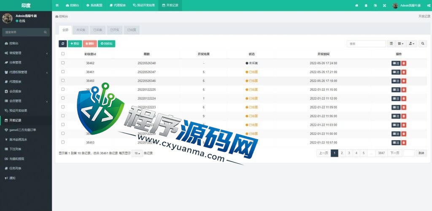Click red trash icon for 11:15:00 row

tap(404, 90)
